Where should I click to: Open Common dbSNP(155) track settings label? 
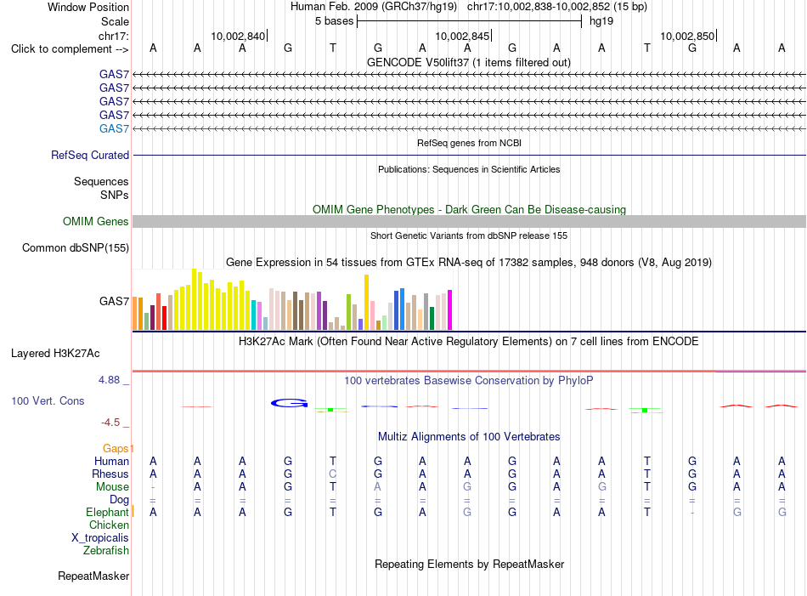(x=76, y=247)
